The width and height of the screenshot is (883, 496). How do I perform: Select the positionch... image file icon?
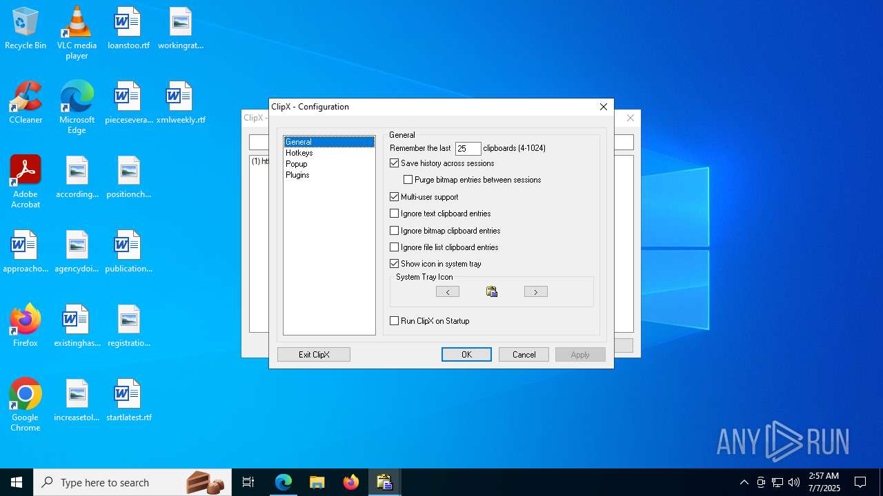coord(128,178)
